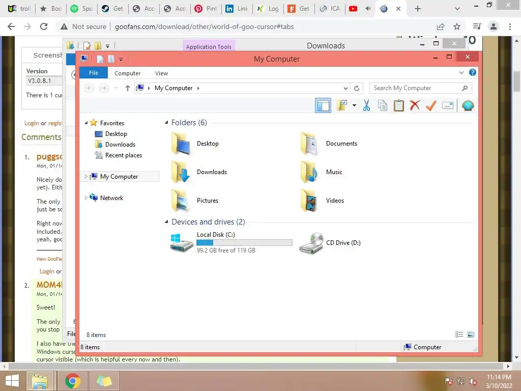521x391 pixels.
Task: Click the Chrome share page icon
Action: pyautogui.click(x=441, y=26)
